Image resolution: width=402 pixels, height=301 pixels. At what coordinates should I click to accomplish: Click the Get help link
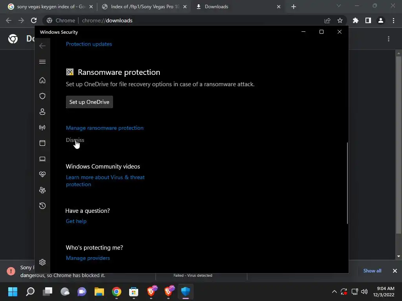pos(76,221)
